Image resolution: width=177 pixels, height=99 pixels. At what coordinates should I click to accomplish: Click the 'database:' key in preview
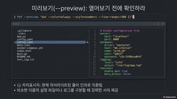tap(106, 42)
